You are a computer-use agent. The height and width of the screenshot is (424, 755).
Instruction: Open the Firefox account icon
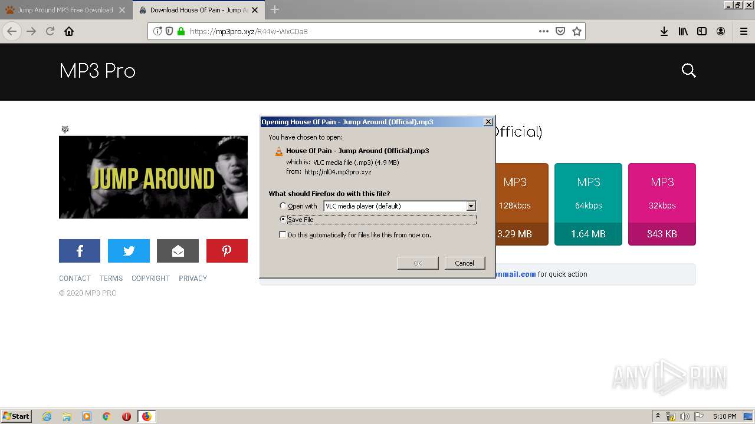[x=721, y=31]
